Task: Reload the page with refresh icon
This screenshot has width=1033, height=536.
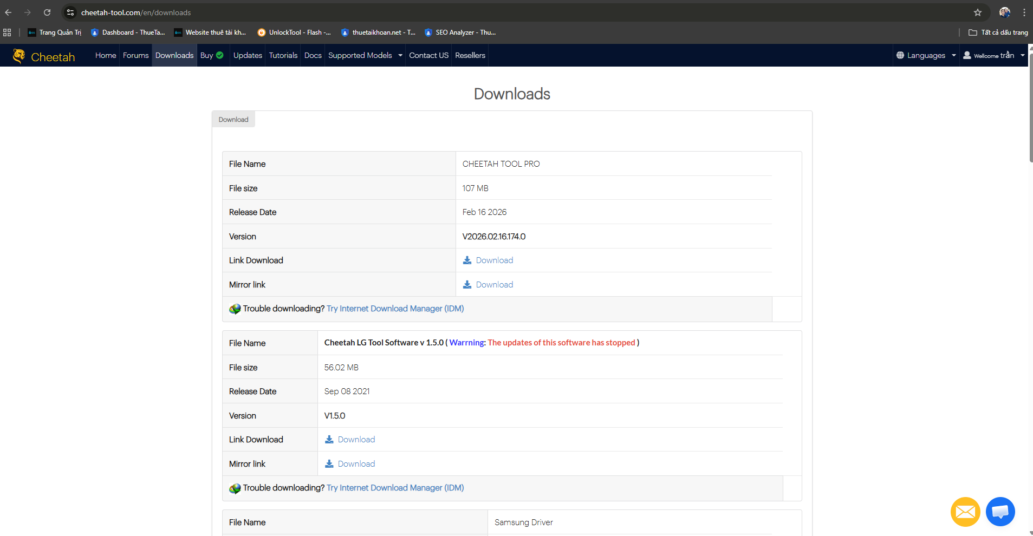Action: point(47,12)
